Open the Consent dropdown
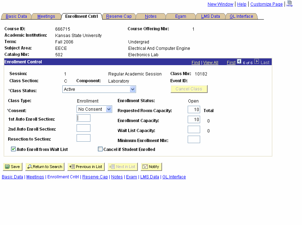The width and height of the screenshot is (302, 225). pos(94,109)
